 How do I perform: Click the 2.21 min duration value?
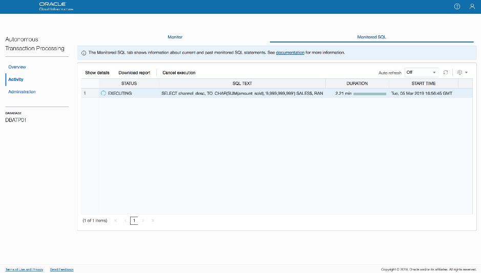click(x=343, y=93)
